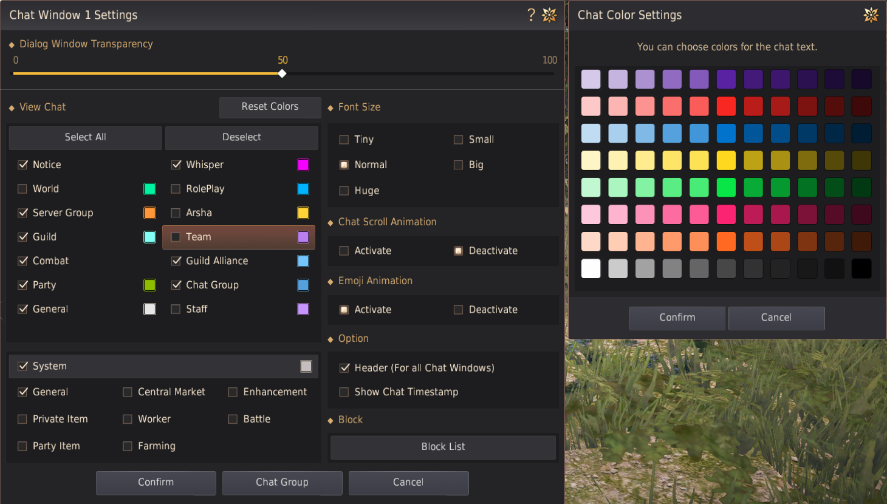Click the purple Team color square
The height and width of the screenshot is (504, 887).
[x=303, y=237]
